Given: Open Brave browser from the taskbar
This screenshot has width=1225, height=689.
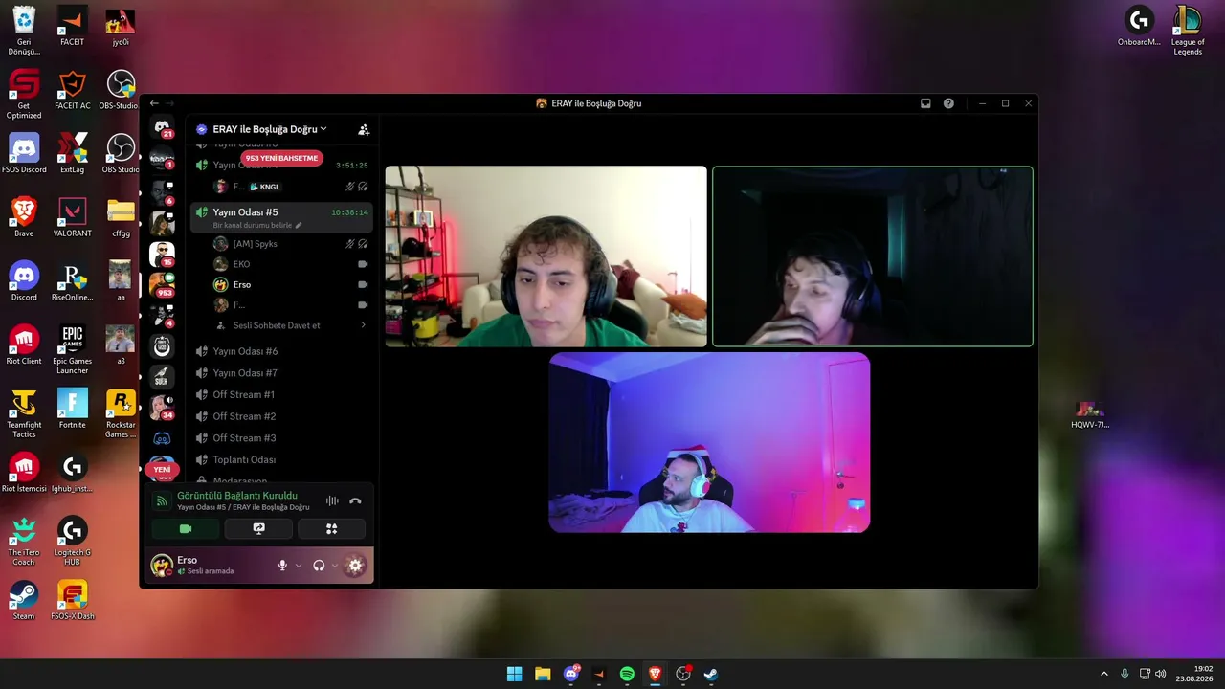Looking at the screenshot, I should (655, 674).
